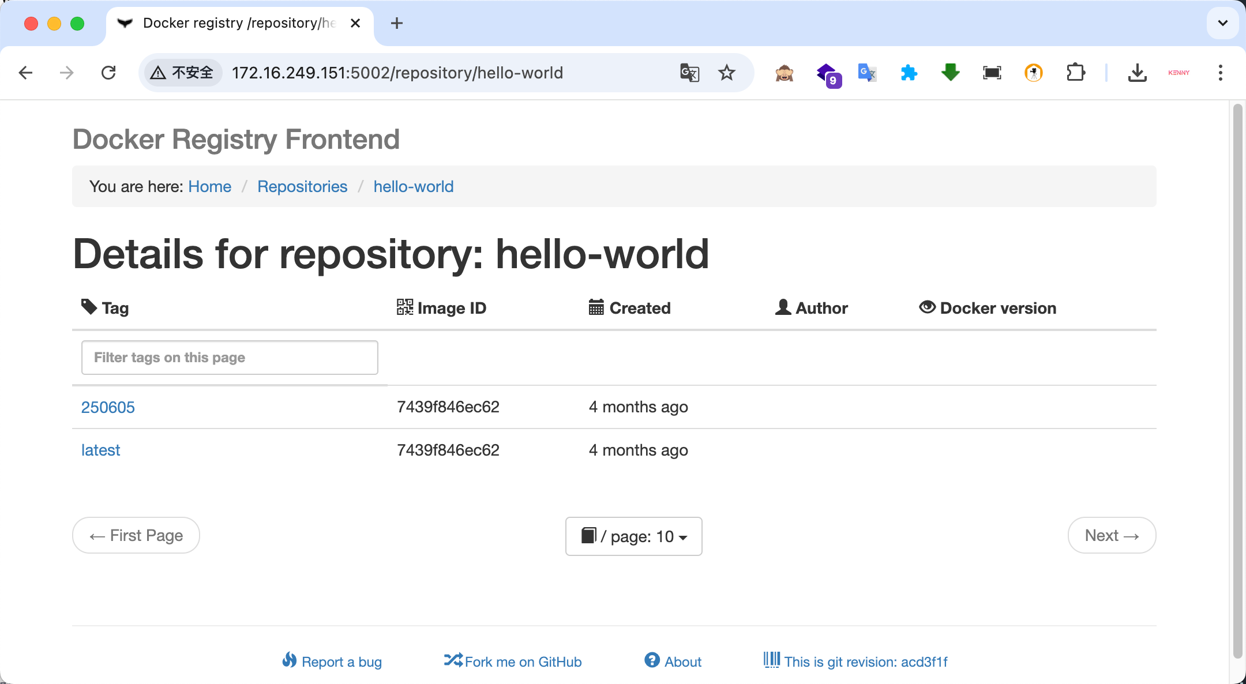Show browser downloads
Screen dimensions: 1246x684
1137,73
